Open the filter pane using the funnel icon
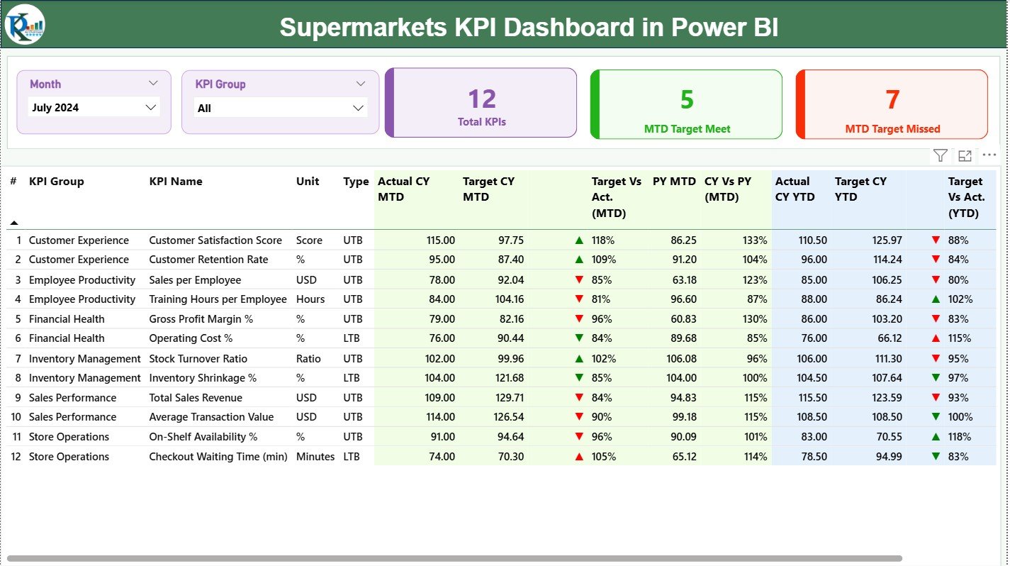Viewport: 1010px width, 566px height. point(940,155)
